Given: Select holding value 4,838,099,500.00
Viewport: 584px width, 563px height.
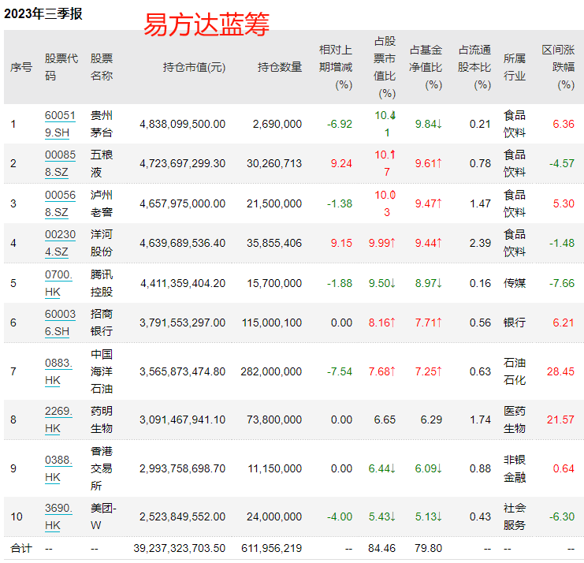Looking at the screenshot, I should pyautogui.click(x=183, y=124).
